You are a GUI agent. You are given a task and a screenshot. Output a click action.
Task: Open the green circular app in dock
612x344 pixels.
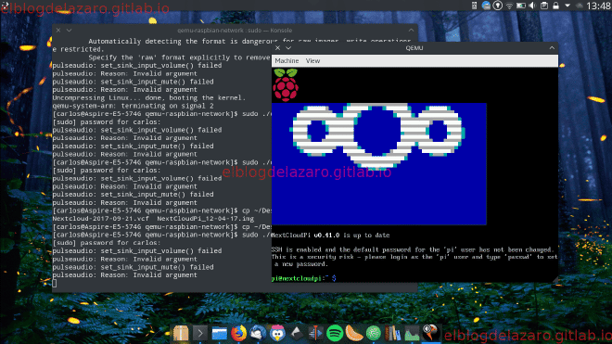(x=373, y=334)
